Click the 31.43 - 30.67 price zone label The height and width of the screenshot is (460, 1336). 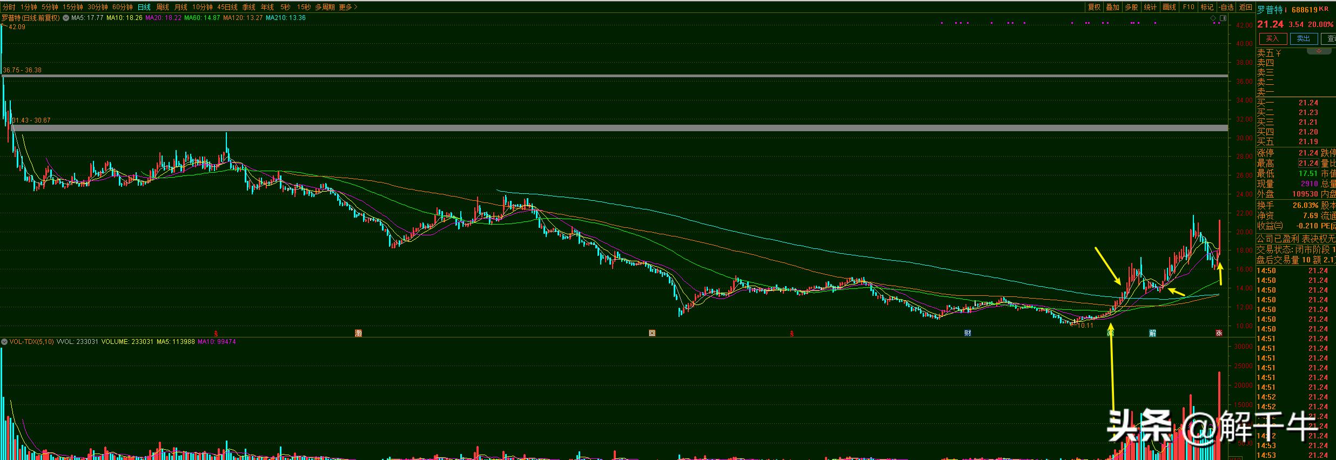click(31, 120)
